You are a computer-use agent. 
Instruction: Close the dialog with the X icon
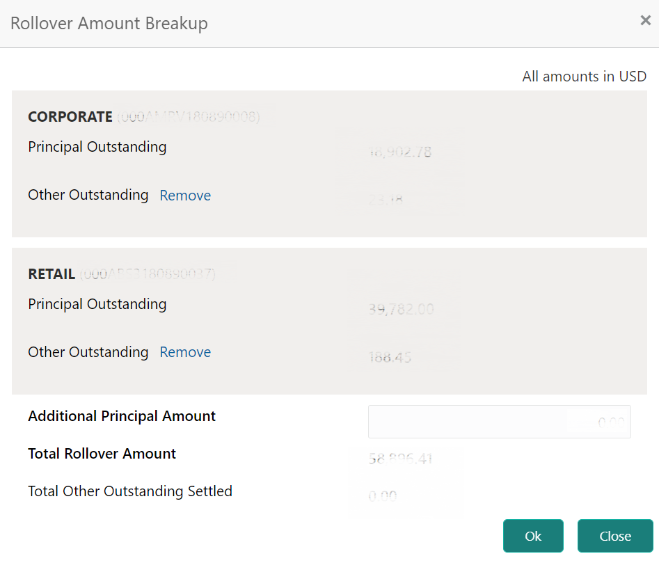pyautogui.click(x=645, y=21)
